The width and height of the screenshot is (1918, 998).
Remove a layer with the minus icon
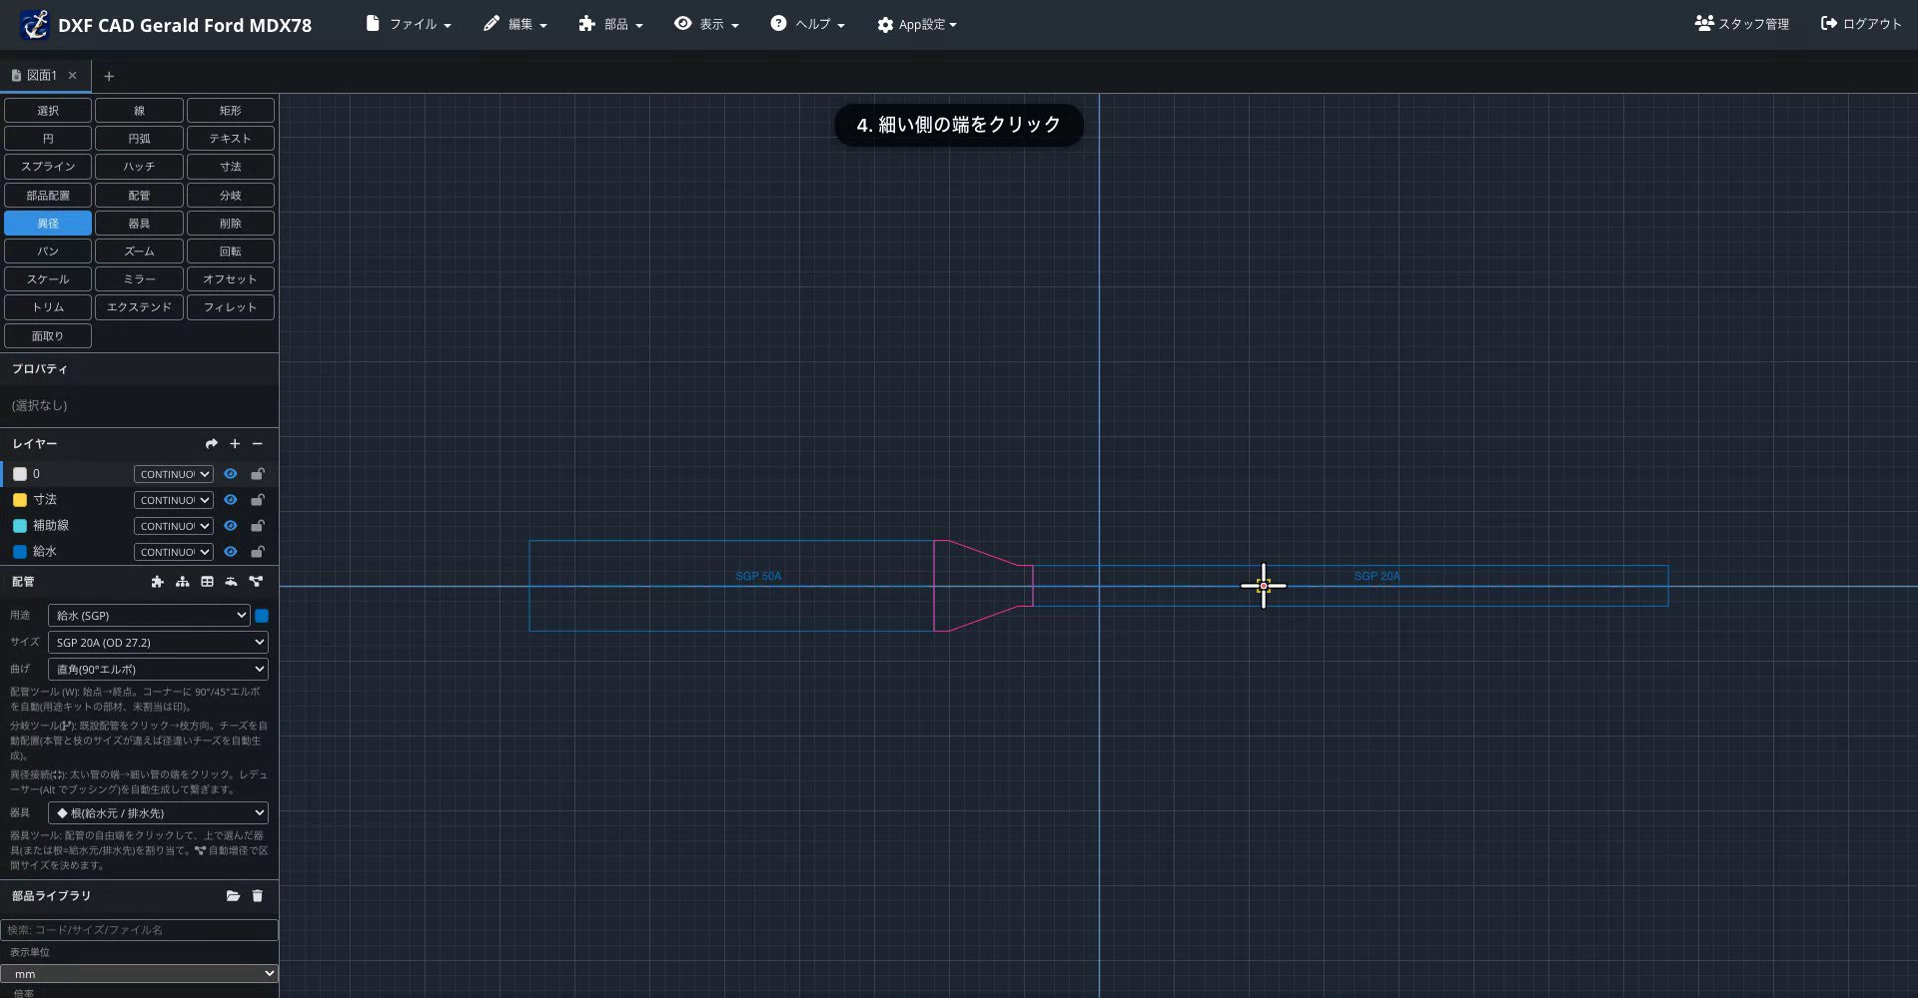click(x=258, y=444)
